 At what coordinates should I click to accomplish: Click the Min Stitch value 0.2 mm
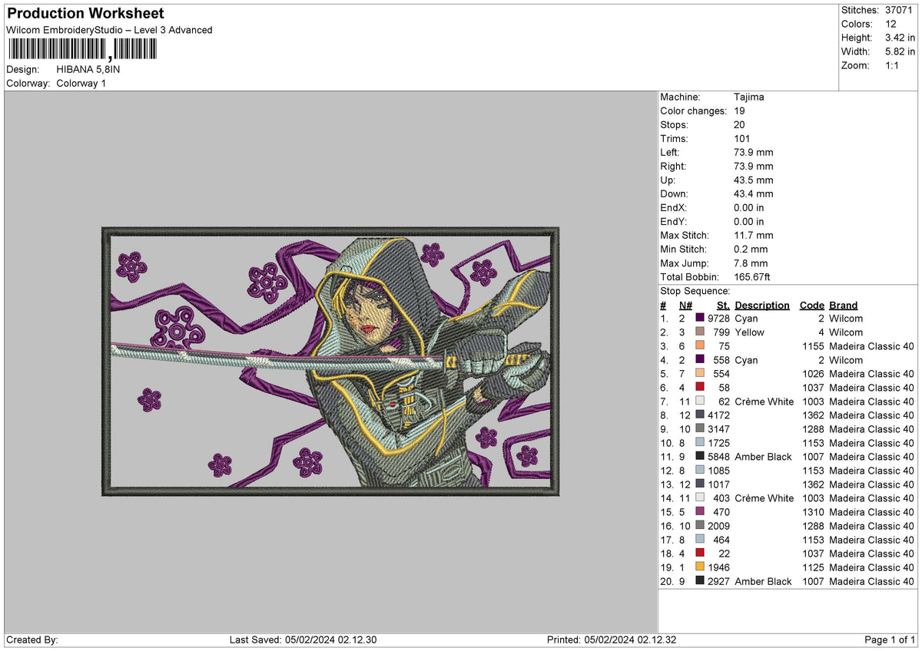tap(751, 249)
